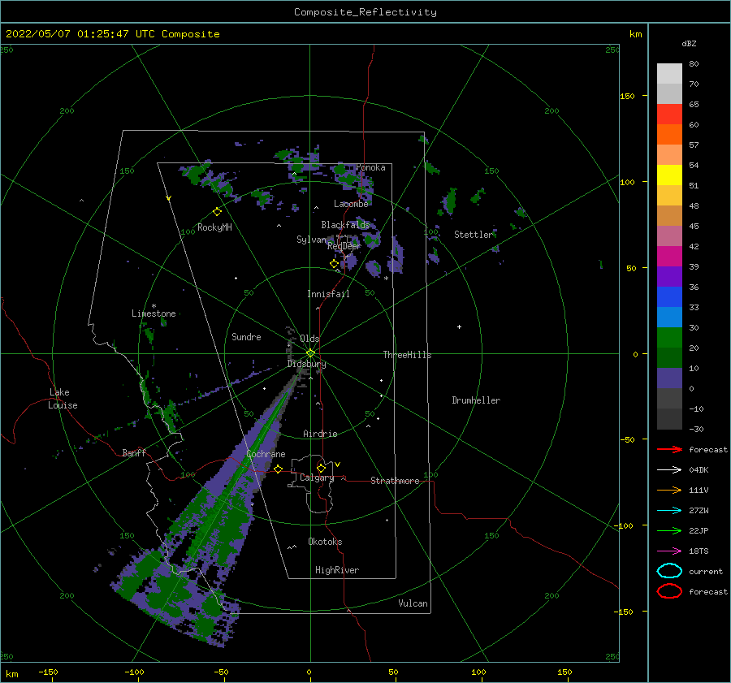Click the yellow diamond marker near RockyMH
This screenshot has width=731, height=683.
pyautogui.click(x=217, y=212)
